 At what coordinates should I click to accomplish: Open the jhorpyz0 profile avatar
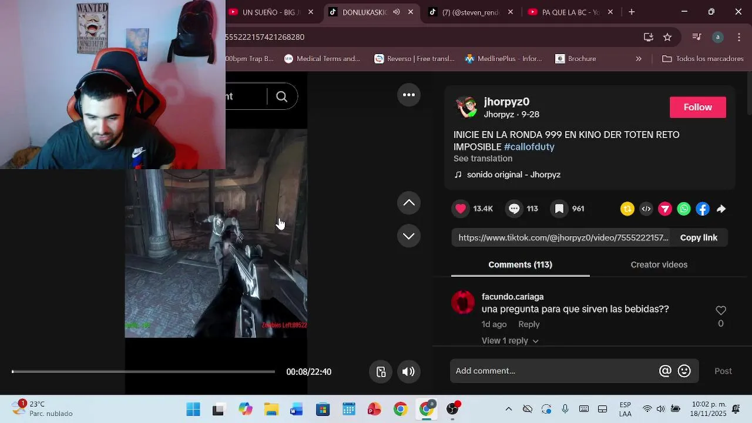point(466,107)
